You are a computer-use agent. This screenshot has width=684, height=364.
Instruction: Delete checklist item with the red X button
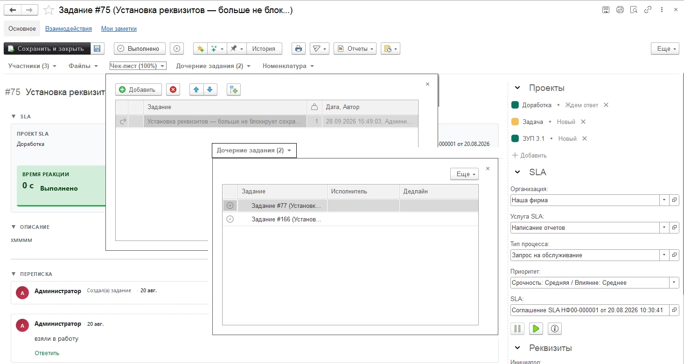(x=173, y=89)
